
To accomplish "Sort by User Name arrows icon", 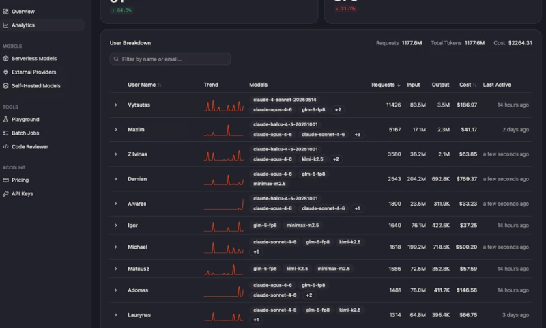I will [x=160, y=85].
